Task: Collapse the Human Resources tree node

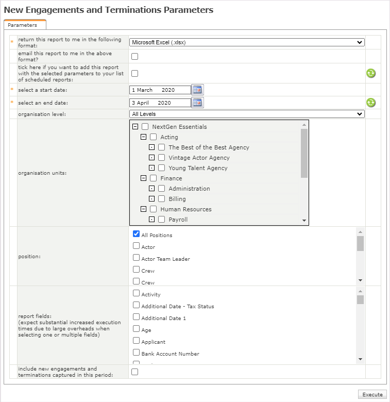Action: (x=143, y=209)
